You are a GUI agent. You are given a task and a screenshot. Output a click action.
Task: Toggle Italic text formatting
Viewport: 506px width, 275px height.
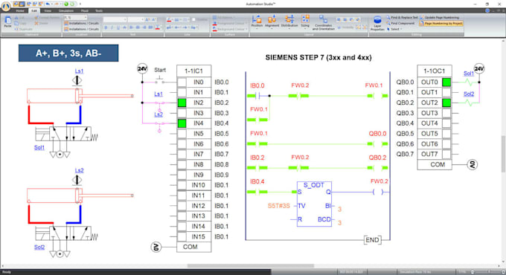[112, 27]
